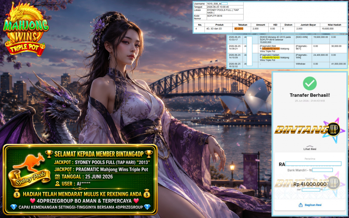349x218 pixels.
Task: Click the Diskon column header
Action: [x=288, y=25]
